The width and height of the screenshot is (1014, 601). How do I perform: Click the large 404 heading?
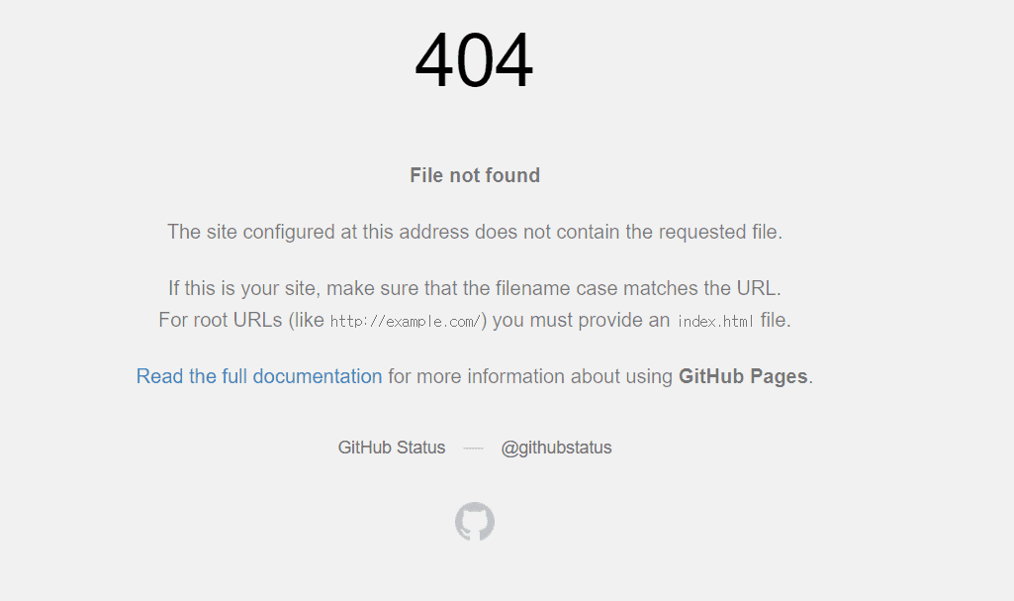pyautogui.click(x=474, y=60)
